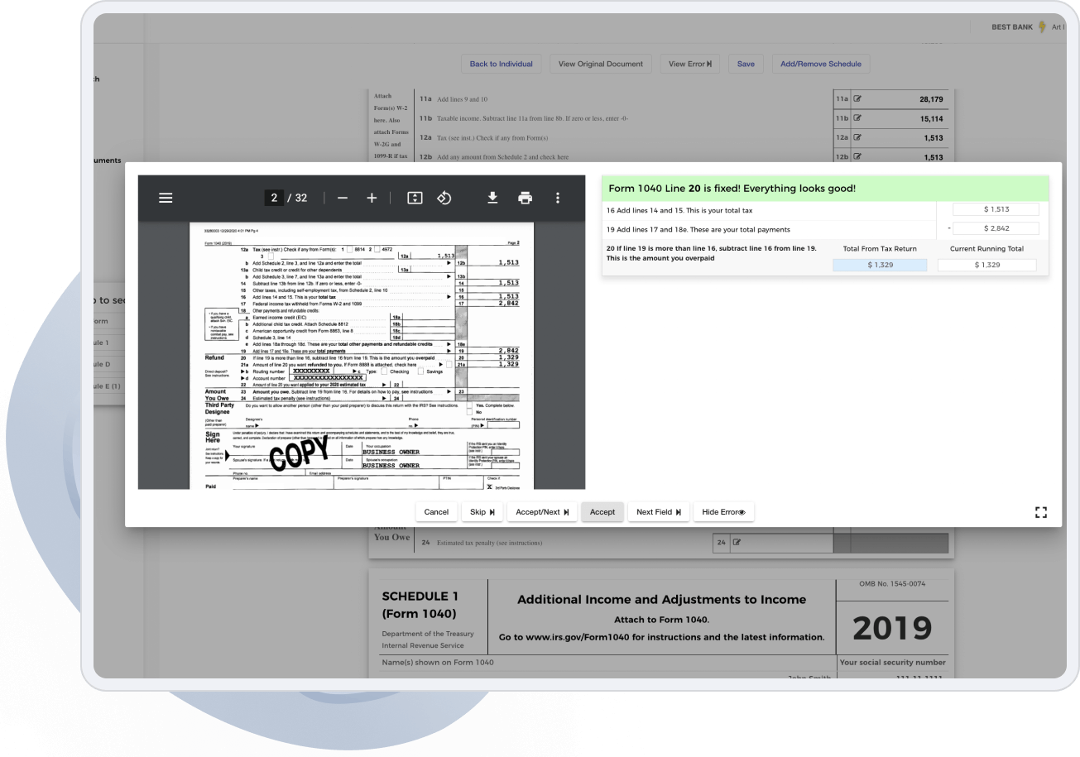Click 'Add lines 17 and 18e' row text
This screenshot has height=757, width=1080.
[698, 230]
